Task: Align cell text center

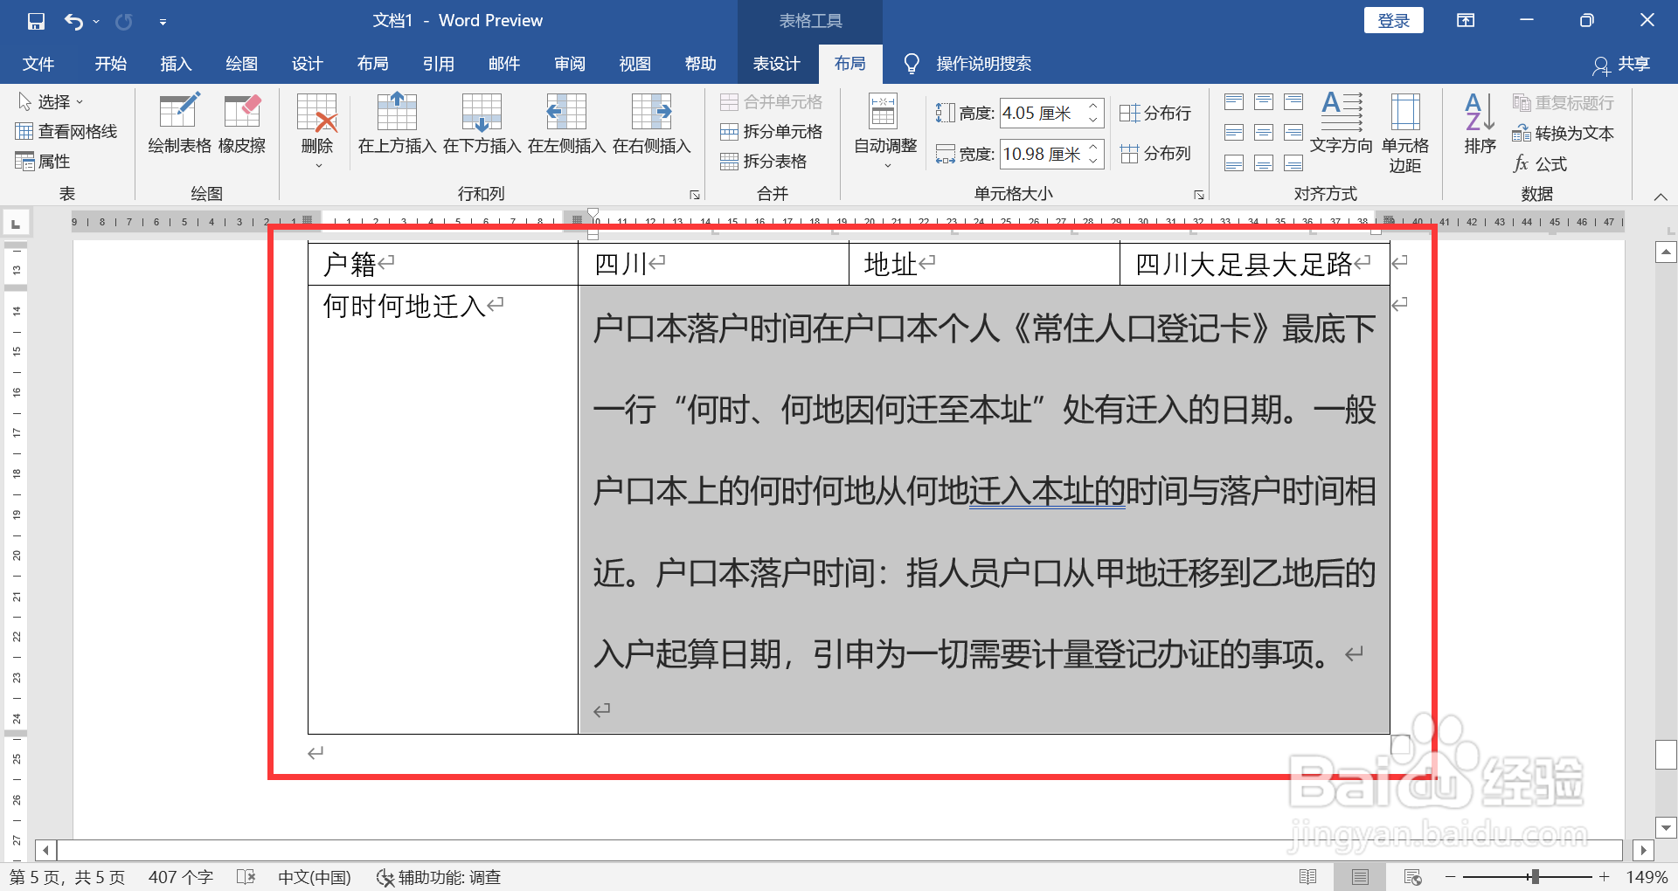Action: tap(1264, 133)
